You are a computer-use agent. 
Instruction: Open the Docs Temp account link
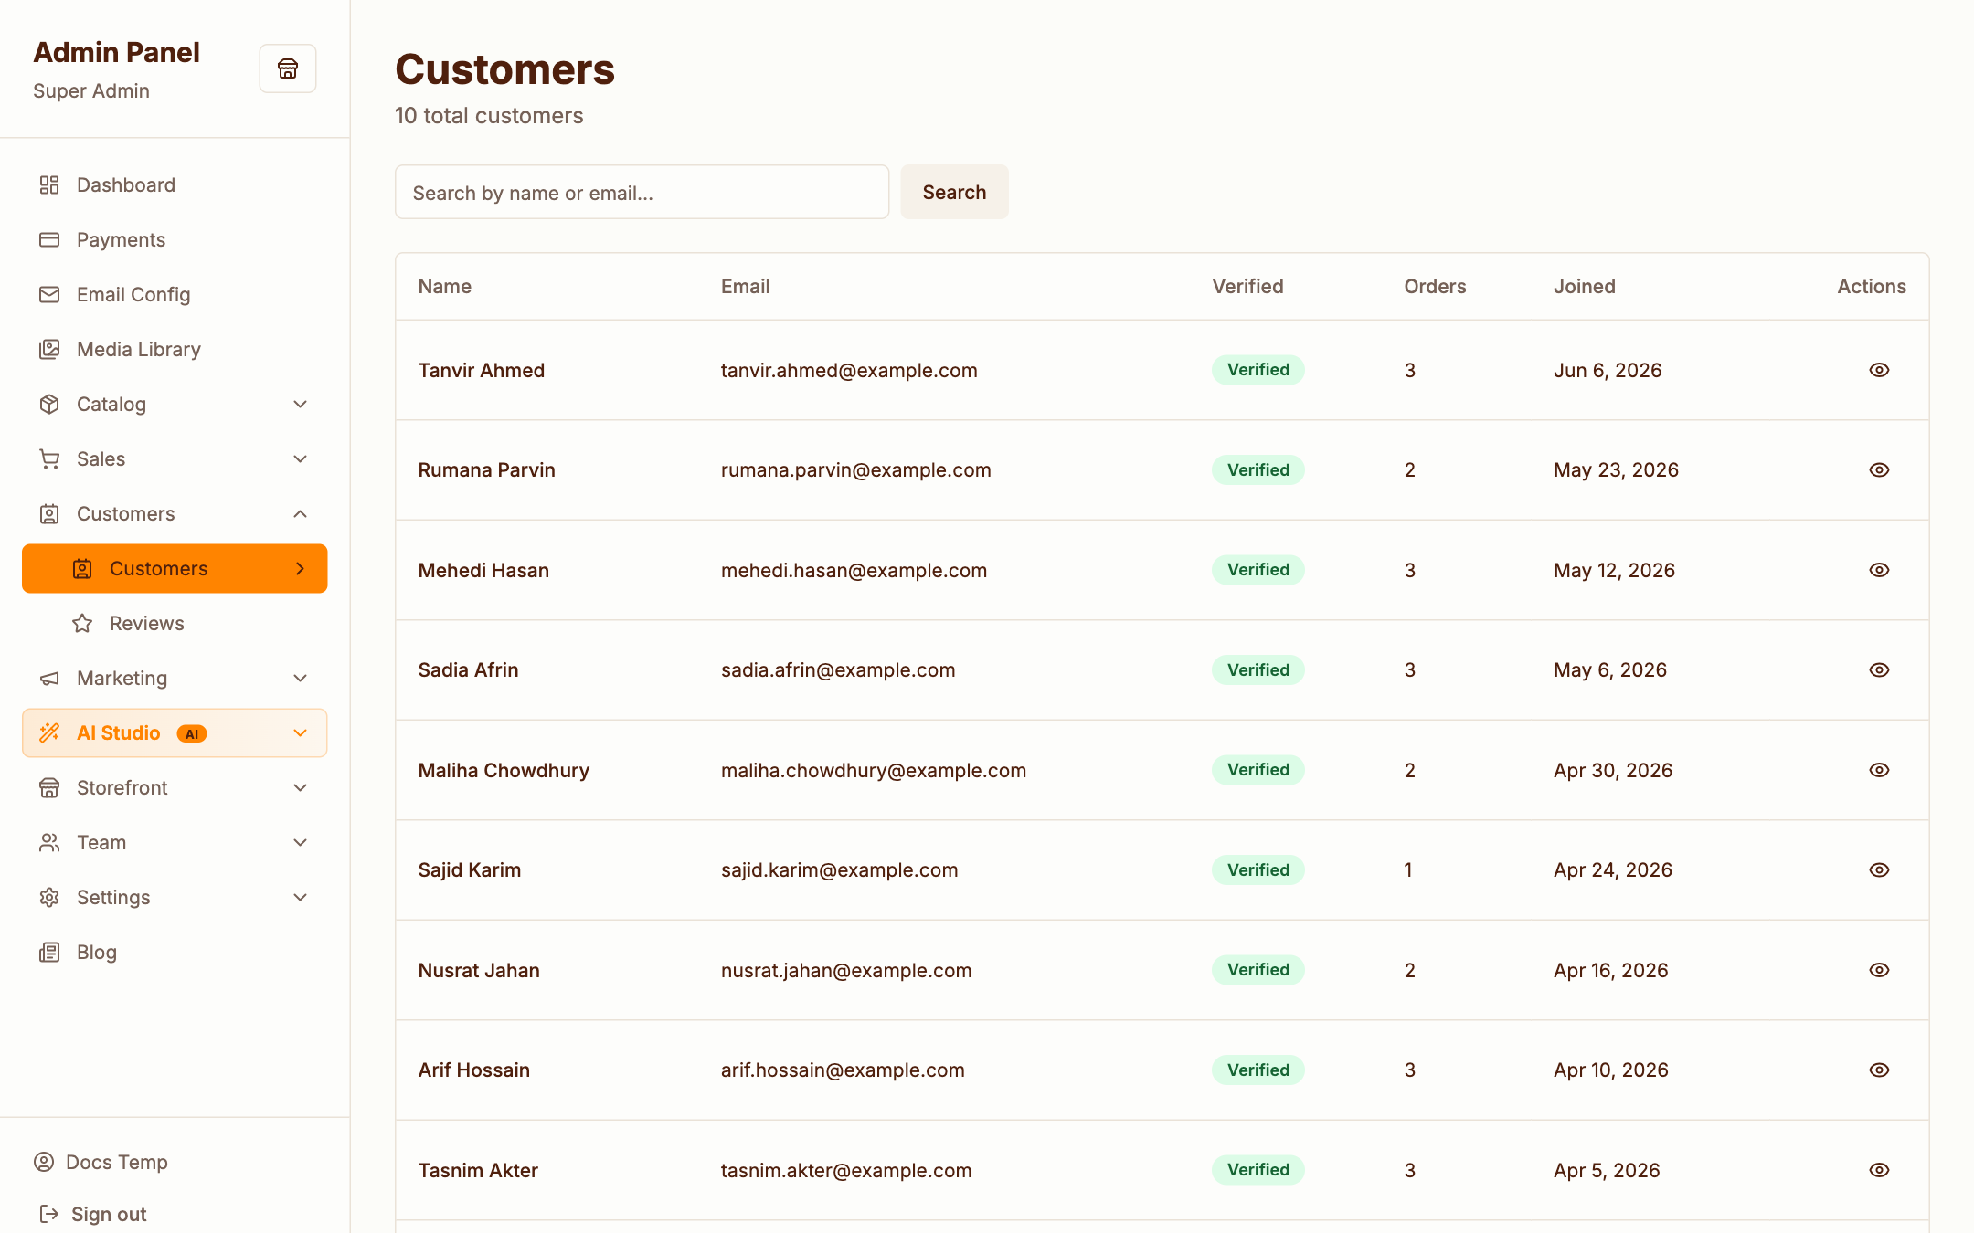[x=101, y=1162]
